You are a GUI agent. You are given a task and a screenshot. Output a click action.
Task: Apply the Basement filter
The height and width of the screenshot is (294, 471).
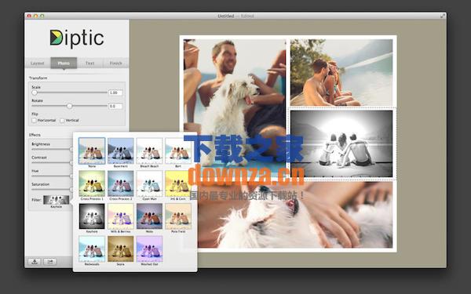point(121,151)
